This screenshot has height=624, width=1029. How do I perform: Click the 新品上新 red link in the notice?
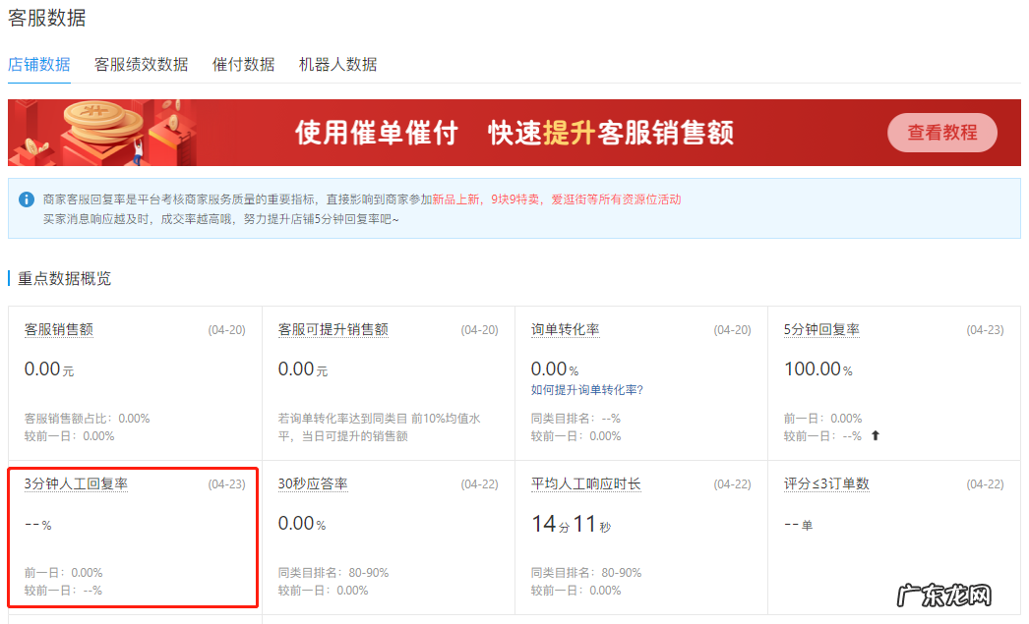point(454,199)
